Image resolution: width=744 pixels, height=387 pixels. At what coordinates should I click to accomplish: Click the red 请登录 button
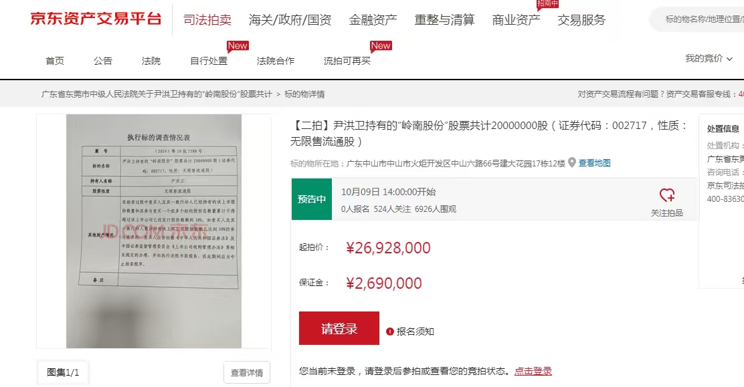click(339, 328)
